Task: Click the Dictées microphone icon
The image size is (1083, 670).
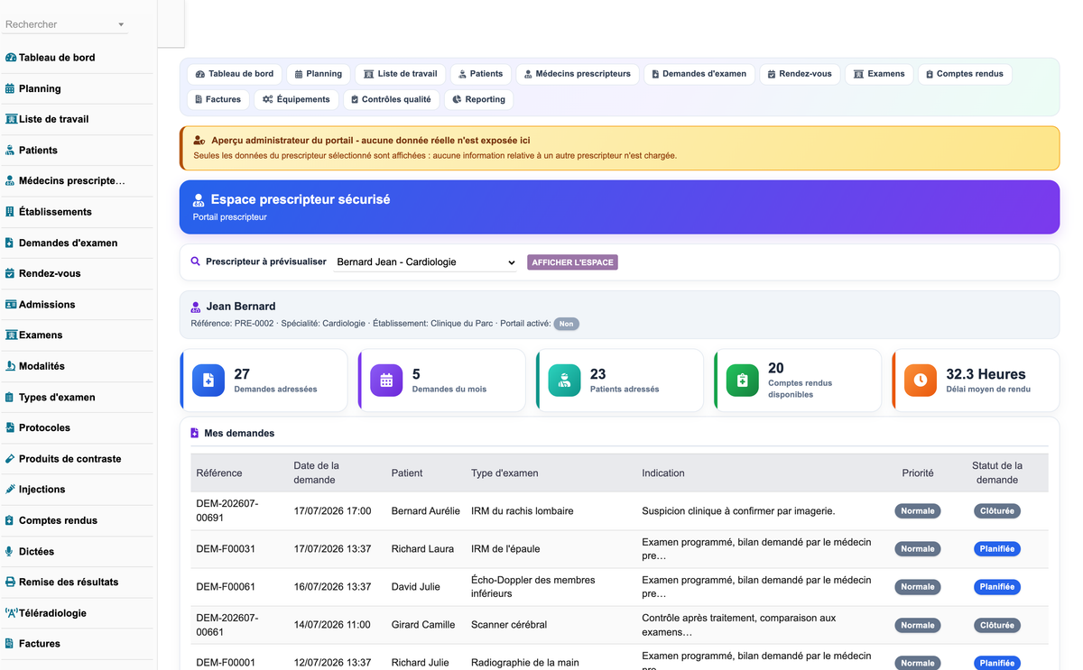Action: (10, 551)
